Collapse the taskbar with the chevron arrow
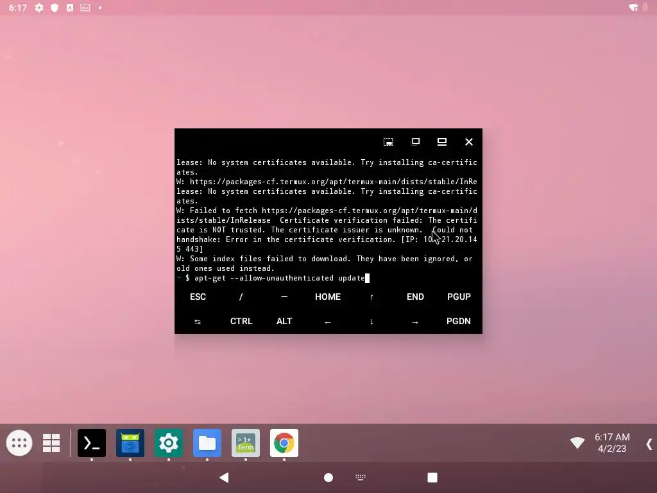This screenshot has height=493, width=657. click(649, 444)
